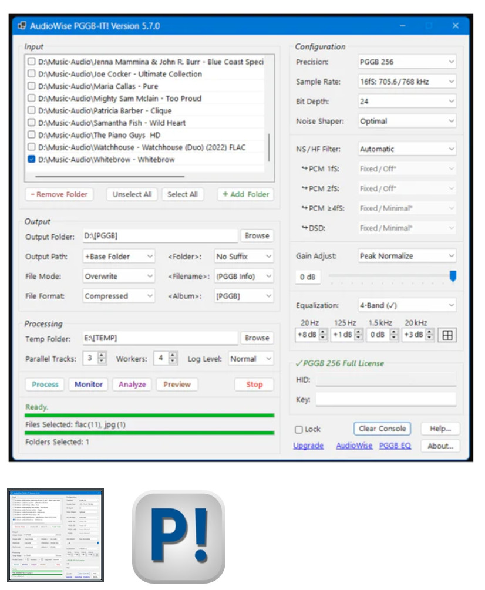Follow the Upgrade link

(308, 446)
